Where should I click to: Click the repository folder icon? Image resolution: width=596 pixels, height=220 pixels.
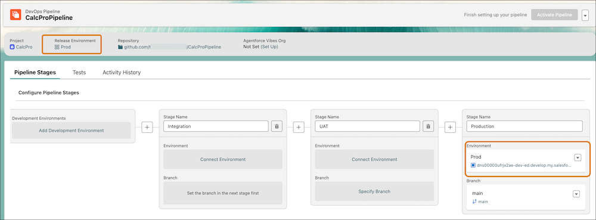120,47
